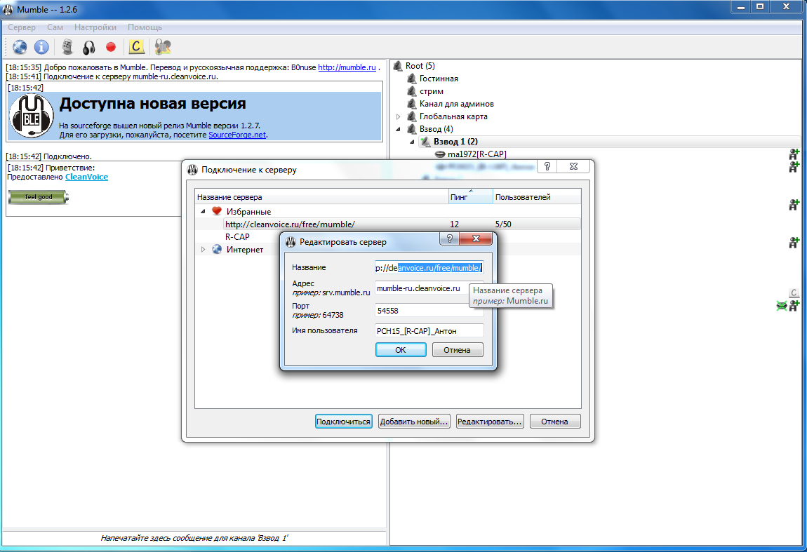This screenshot has width=807, height=552.
Task: Click the Редактировать... button
Action: [x=489, y=422]
